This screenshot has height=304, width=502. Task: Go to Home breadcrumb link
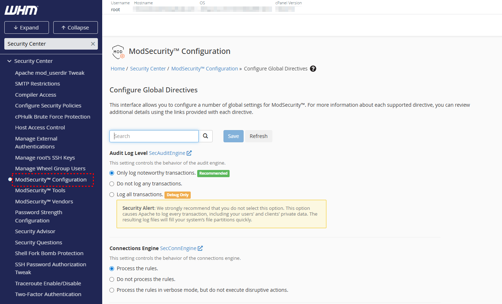[x=118, y=69]
